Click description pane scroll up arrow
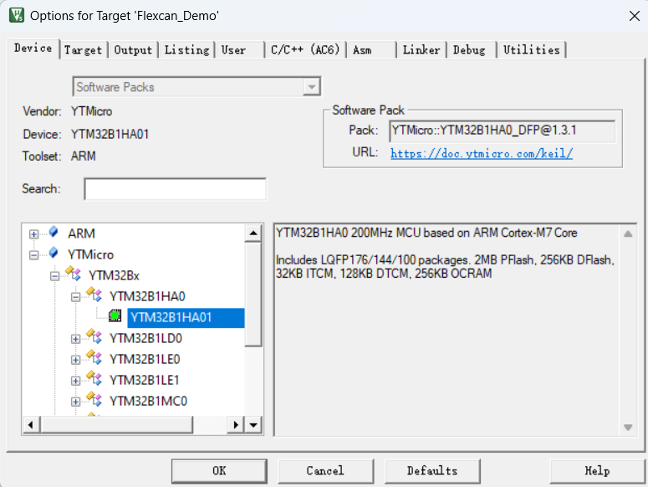 click(628, 234)
